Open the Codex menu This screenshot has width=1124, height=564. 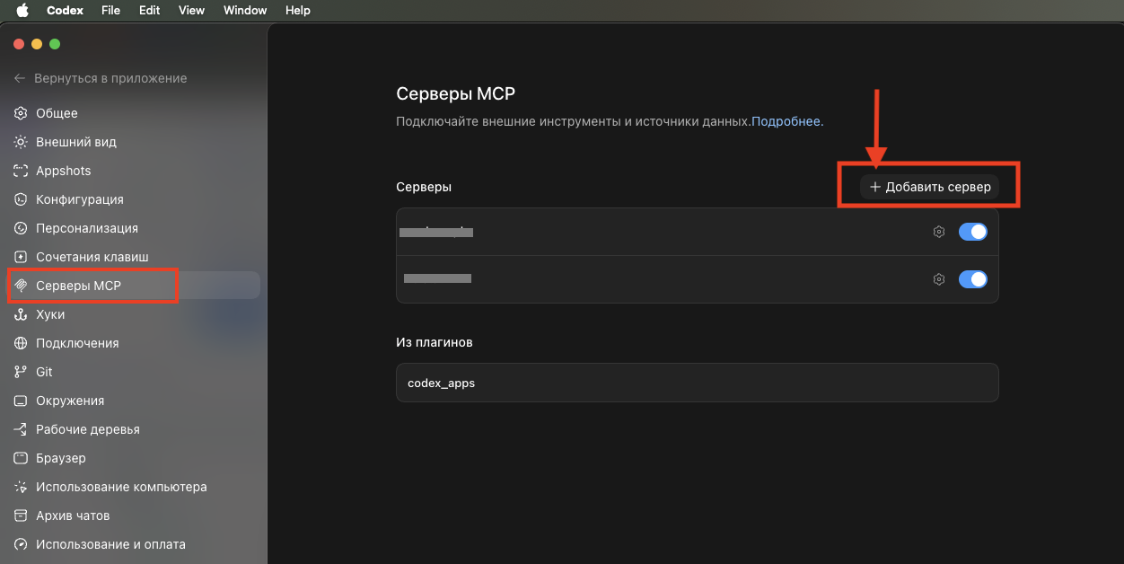[65, 11]
